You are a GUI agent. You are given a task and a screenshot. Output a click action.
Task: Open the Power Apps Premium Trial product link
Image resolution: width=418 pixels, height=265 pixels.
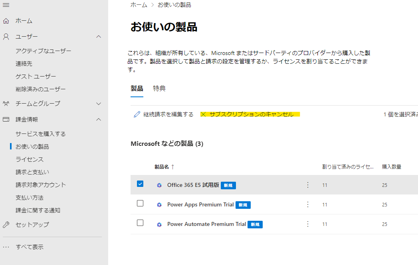(x=200, y=204)
